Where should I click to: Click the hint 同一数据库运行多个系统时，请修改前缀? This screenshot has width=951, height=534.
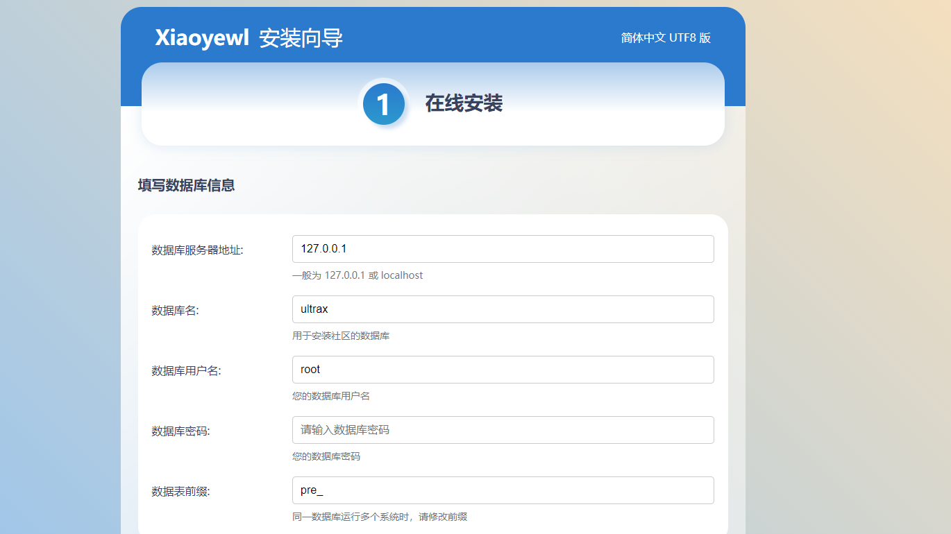pos(380,517)
